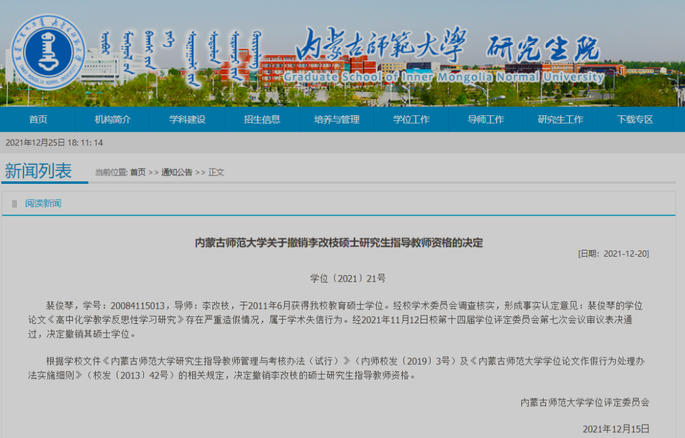Go to 招生信息 menu

click(262, 119)
